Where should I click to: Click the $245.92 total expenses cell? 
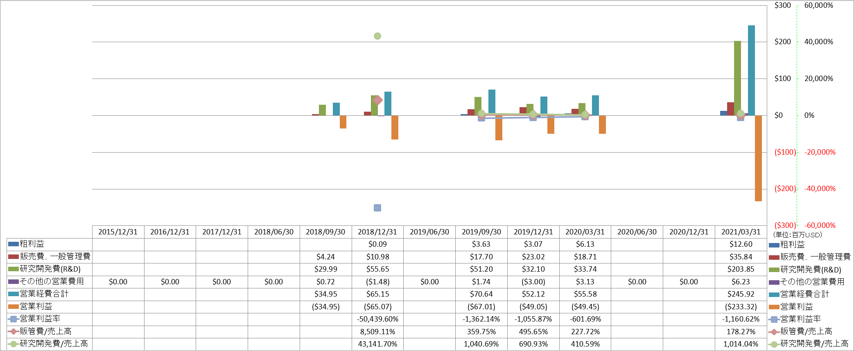[x=741, y=294]
